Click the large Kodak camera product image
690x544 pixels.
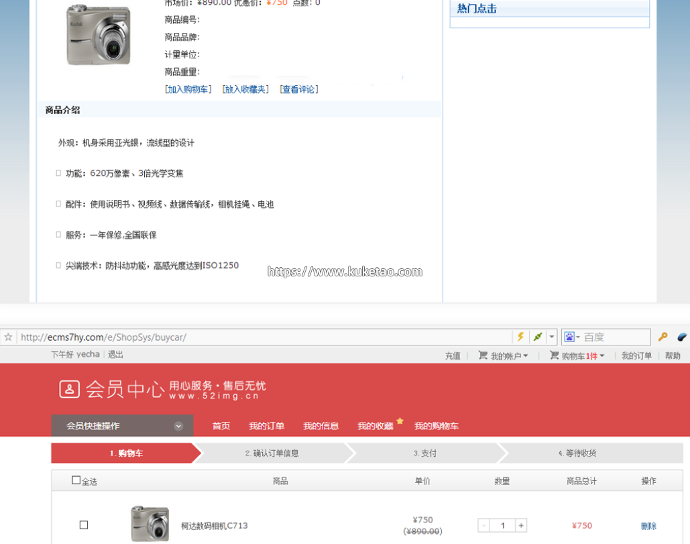click(x=99, y=35)
